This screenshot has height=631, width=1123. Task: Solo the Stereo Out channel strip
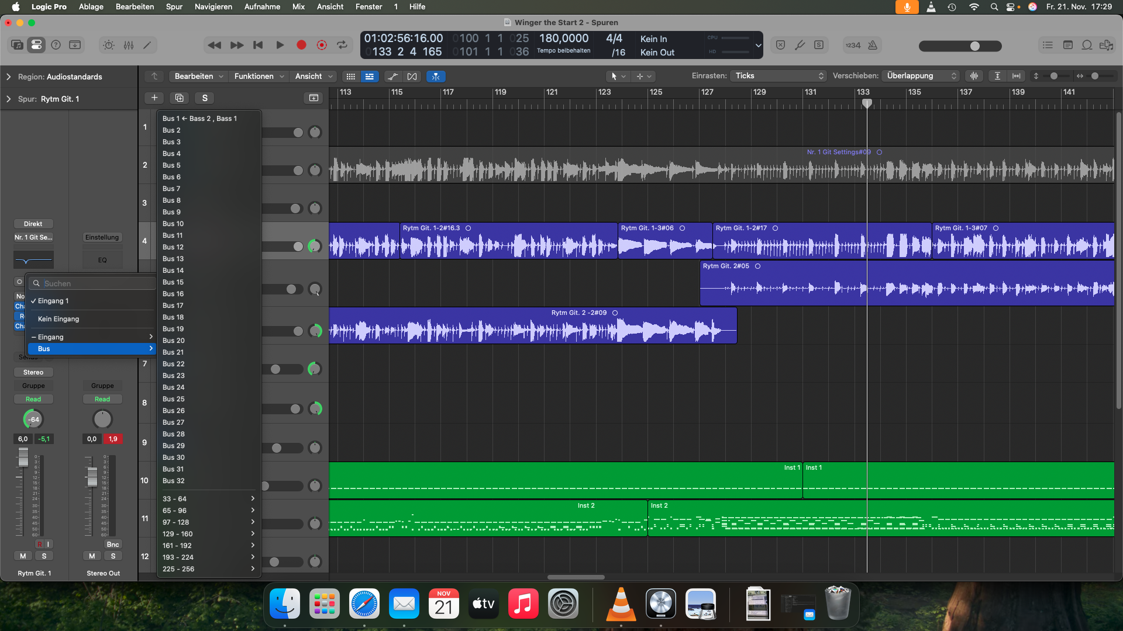coord(113,556)
